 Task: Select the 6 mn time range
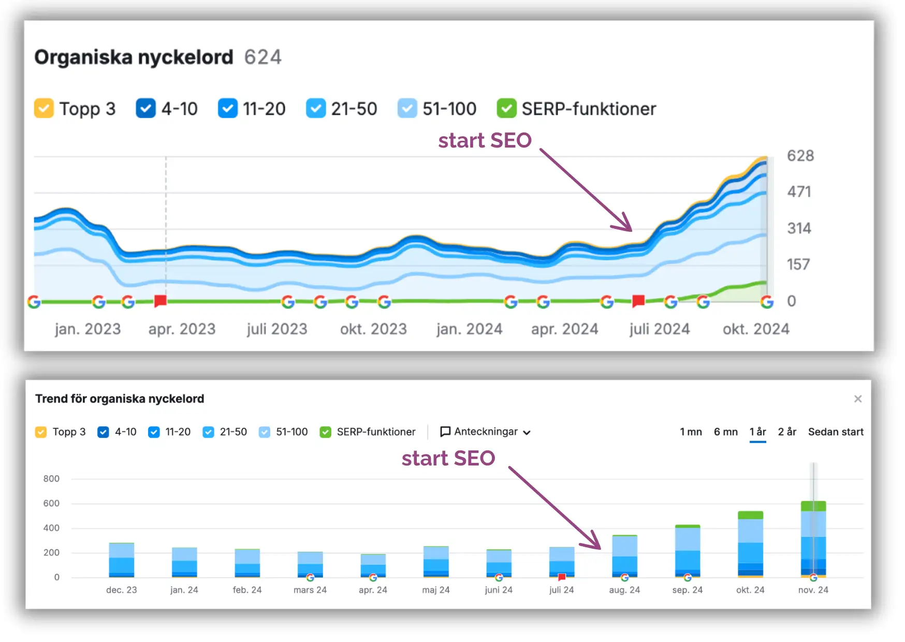726,432
